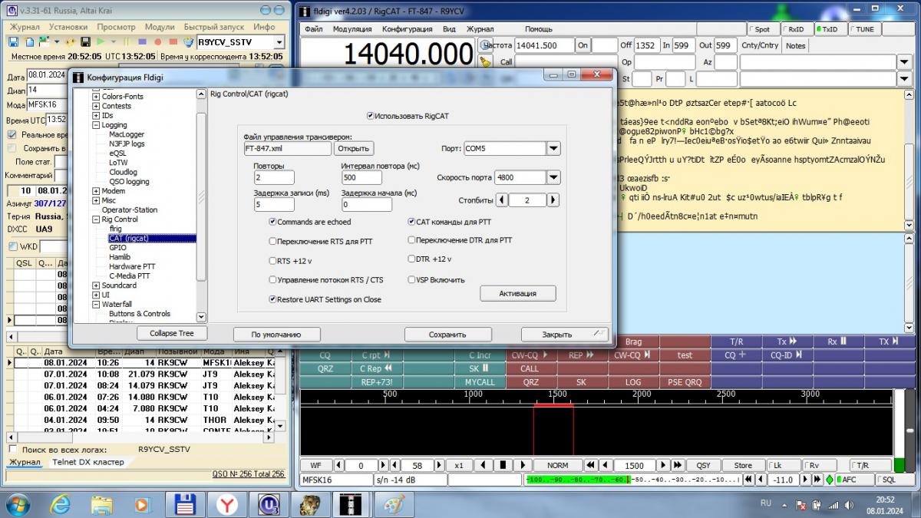
Task: Launch Internet Explorer from taskbar
Action: 60,504
